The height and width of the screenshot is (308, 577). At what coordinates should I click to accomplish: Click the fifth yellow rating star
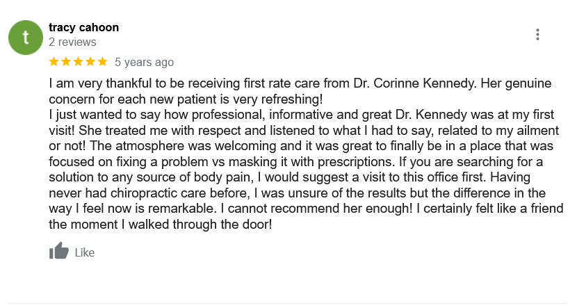coord(102,61)
